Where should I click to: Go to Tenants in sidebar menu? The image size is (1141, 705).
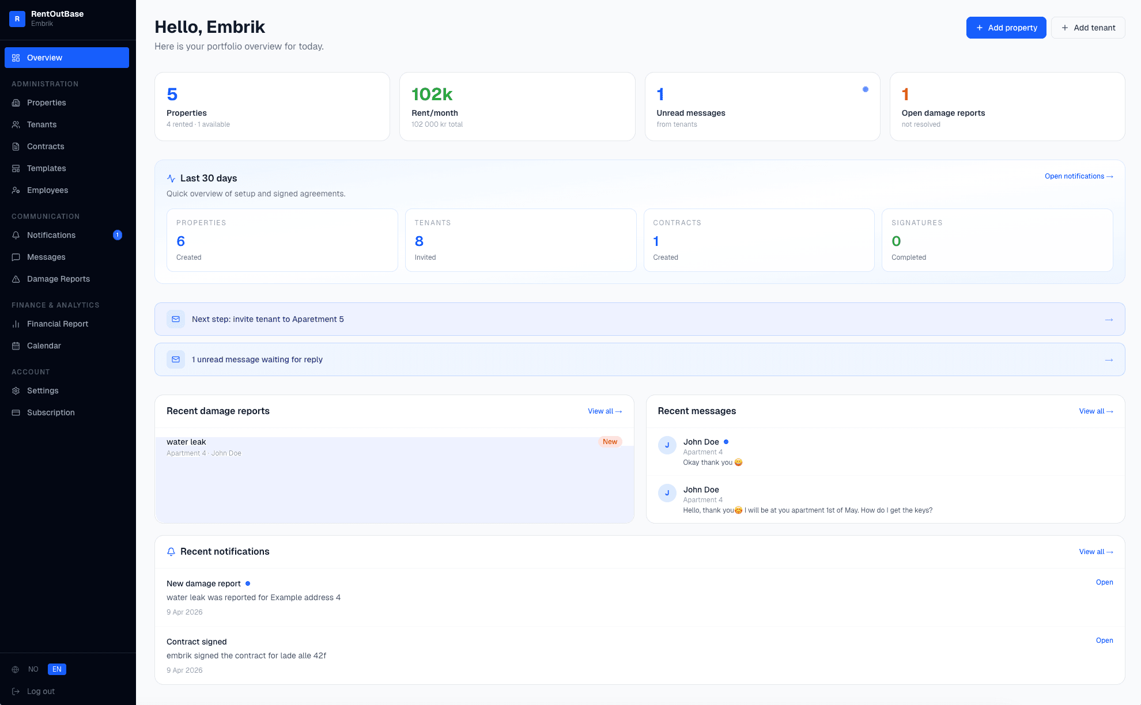[41, 124]
